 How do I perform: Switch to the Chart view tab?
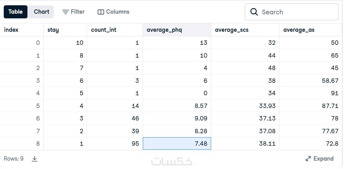pyautogui.click(x=41, y=12)
